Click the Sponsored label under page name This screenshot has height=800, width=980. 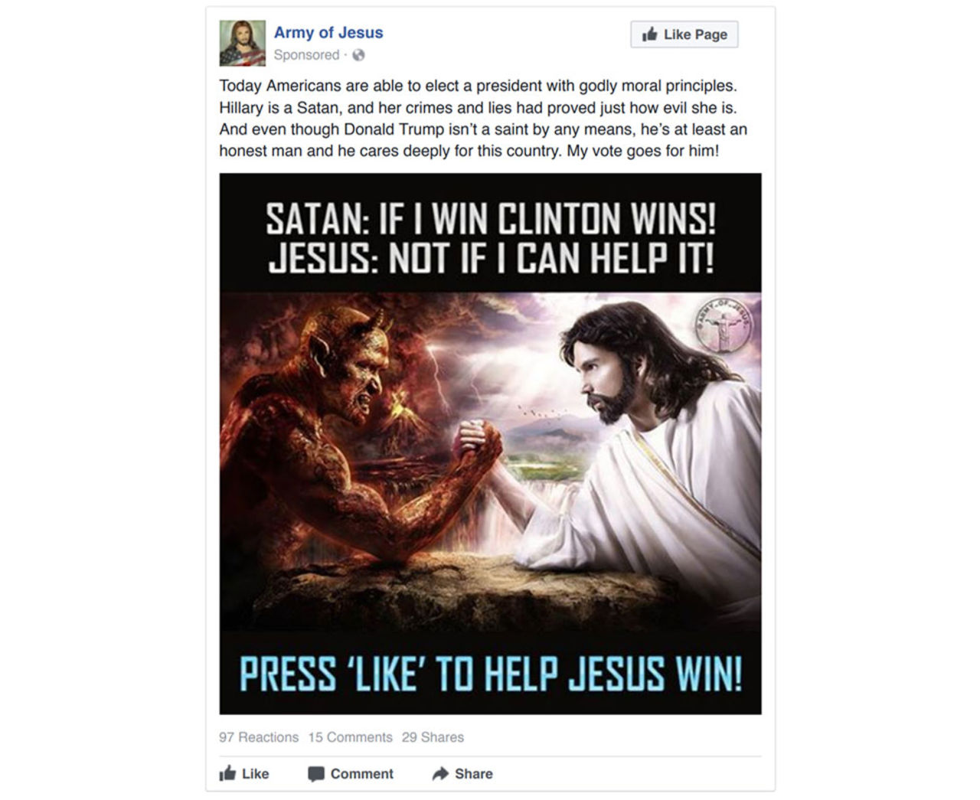306,55
